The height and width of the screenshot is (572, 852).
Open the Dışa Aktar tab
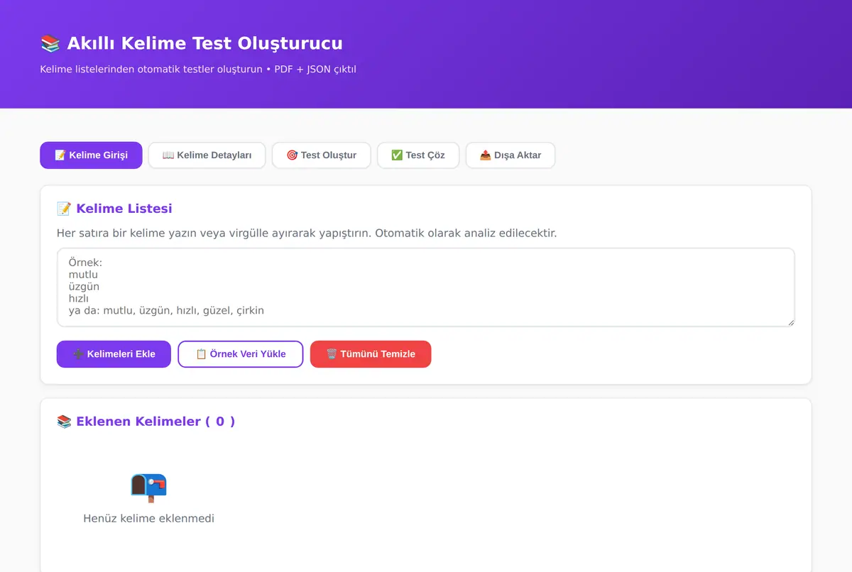[x=510, y=155]
